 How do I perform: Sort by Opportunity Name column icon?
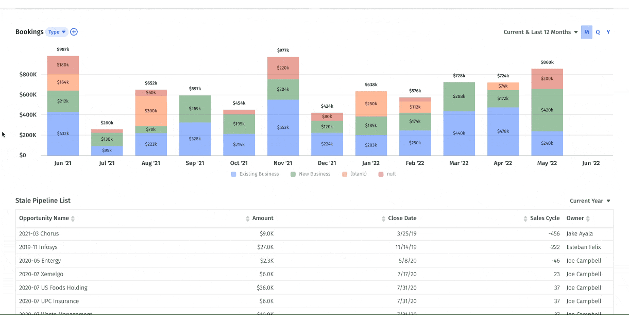click(73, 218)
